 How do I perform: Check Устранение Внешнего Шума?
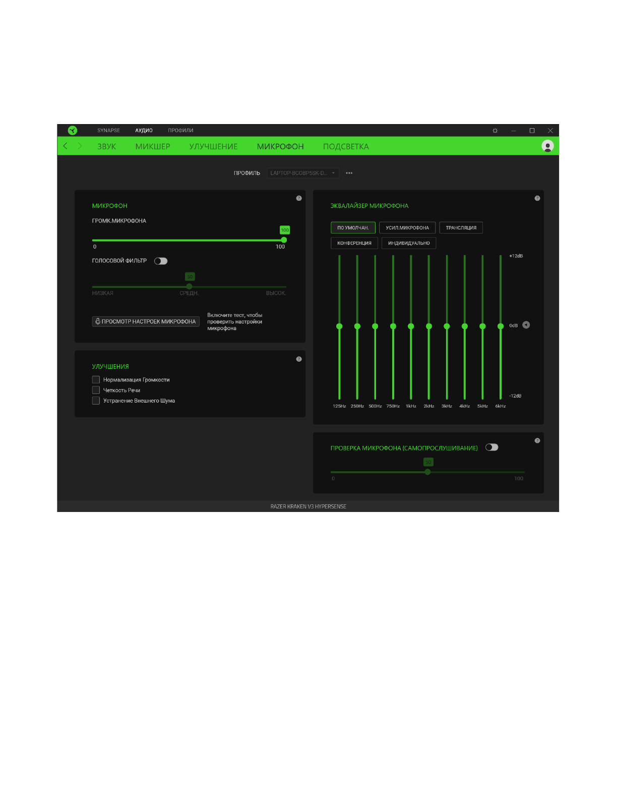coord(96,401)
